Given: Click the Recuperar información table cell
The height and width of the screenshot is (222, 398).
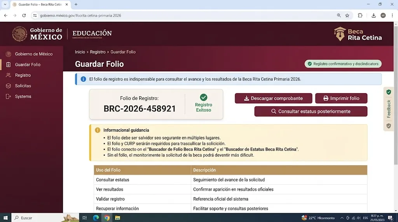Looking at the screenshot, I should 142,208.
